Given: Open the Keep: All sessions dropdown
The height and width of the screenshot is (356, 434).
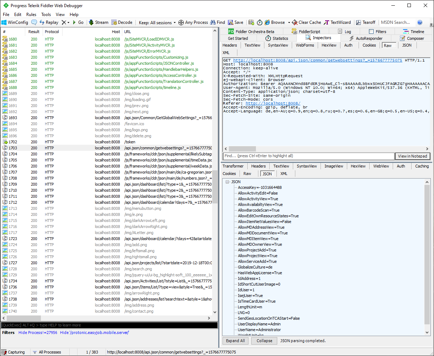Looking at the screenshot, I should click(157, 22).
